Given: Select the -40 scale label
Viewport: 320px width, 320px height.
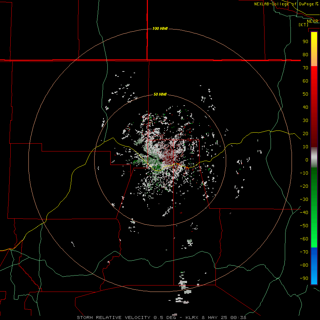Looking at the screenshot, I should 304,213.
